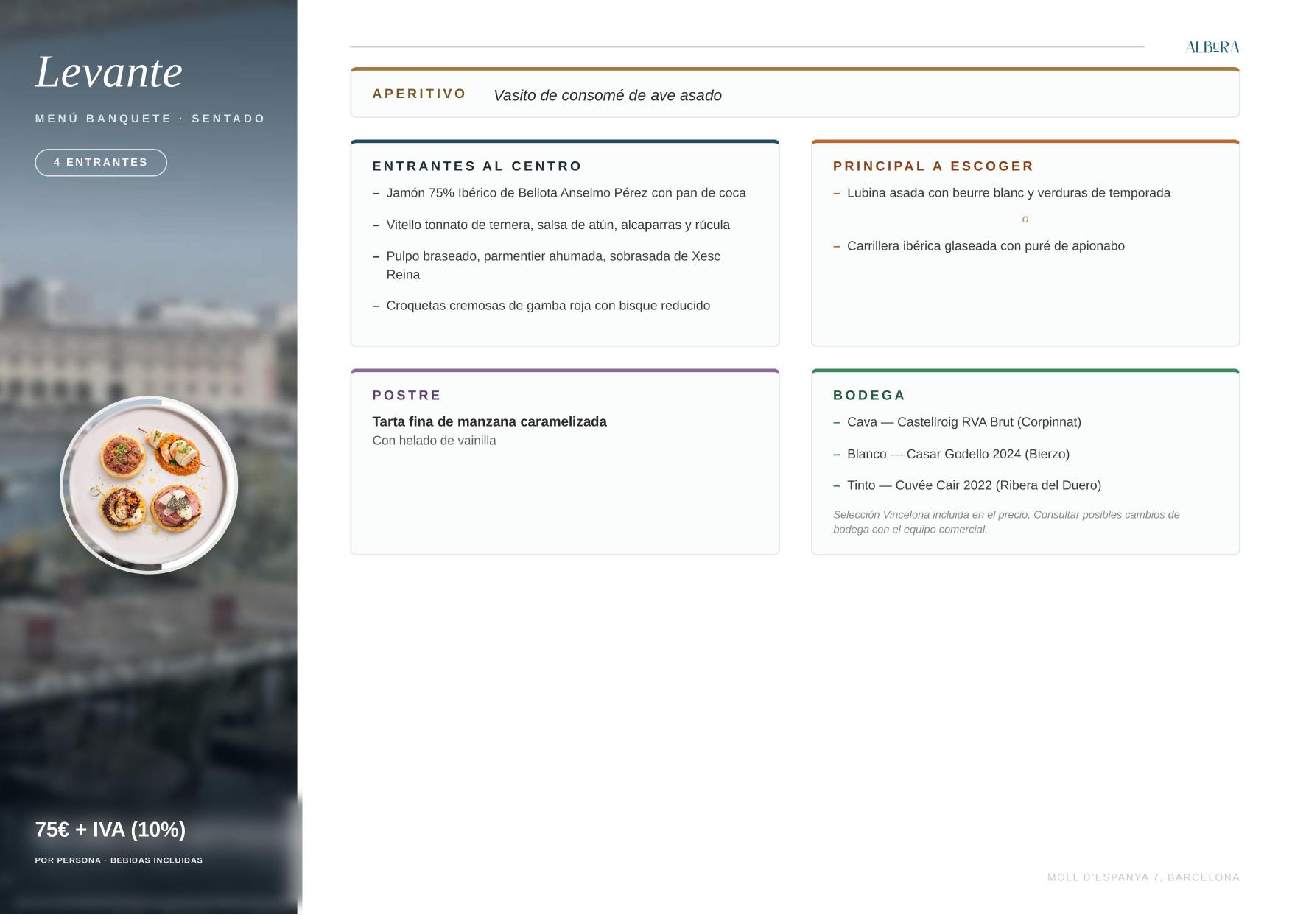This screenshot has width=1292, height=915.
Task: Click the Pulpo braseado item
Action: pyautogui.click(x=552, y=265)
